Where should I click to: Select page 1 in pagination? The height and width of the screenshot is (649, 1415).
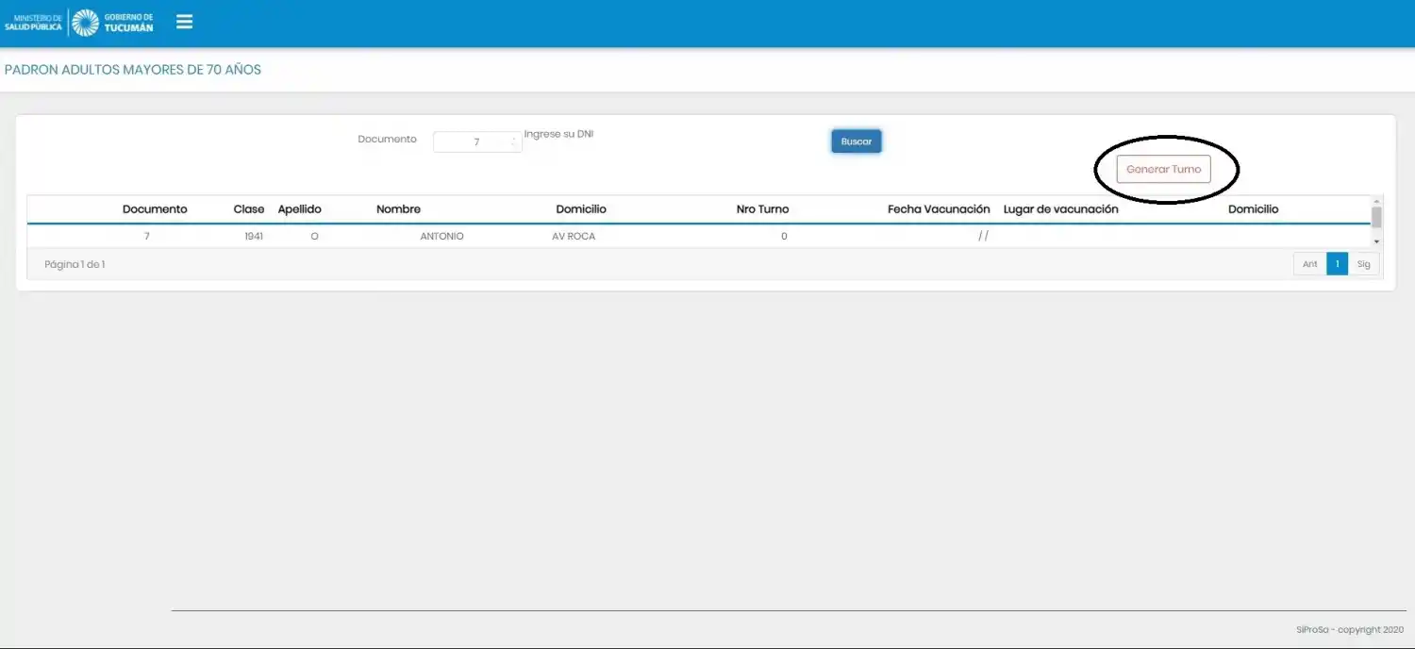(x=1337, y=264)
